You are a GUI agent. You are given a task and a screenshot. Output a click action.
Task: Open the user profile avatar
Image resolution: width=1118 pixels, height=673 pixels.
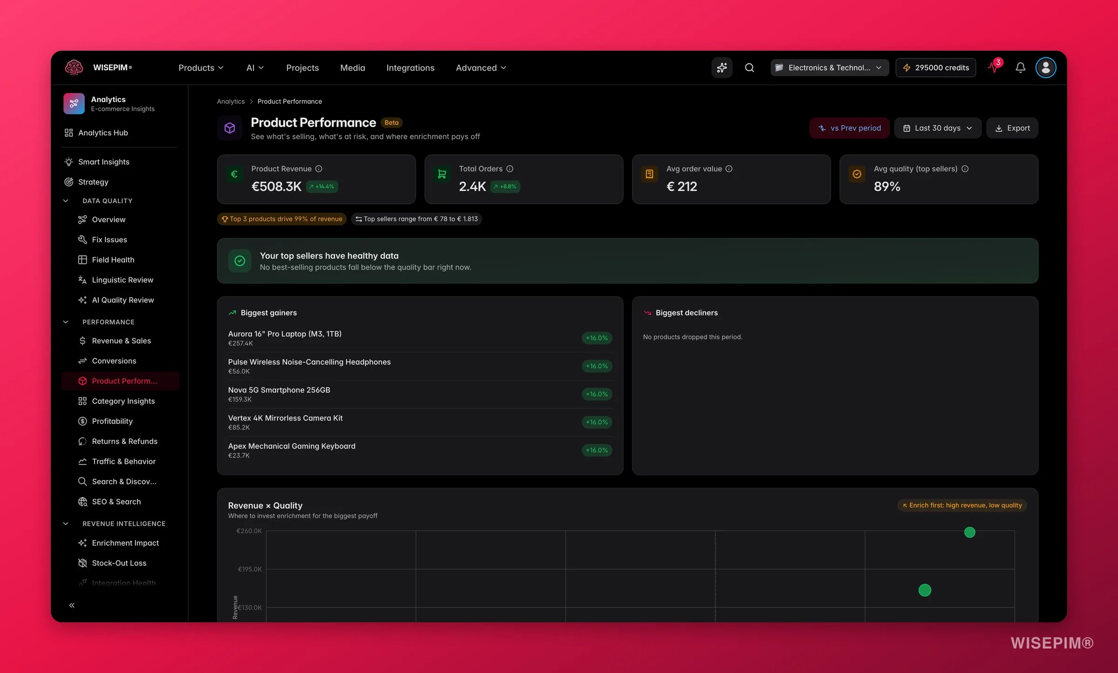point(1045,68)
